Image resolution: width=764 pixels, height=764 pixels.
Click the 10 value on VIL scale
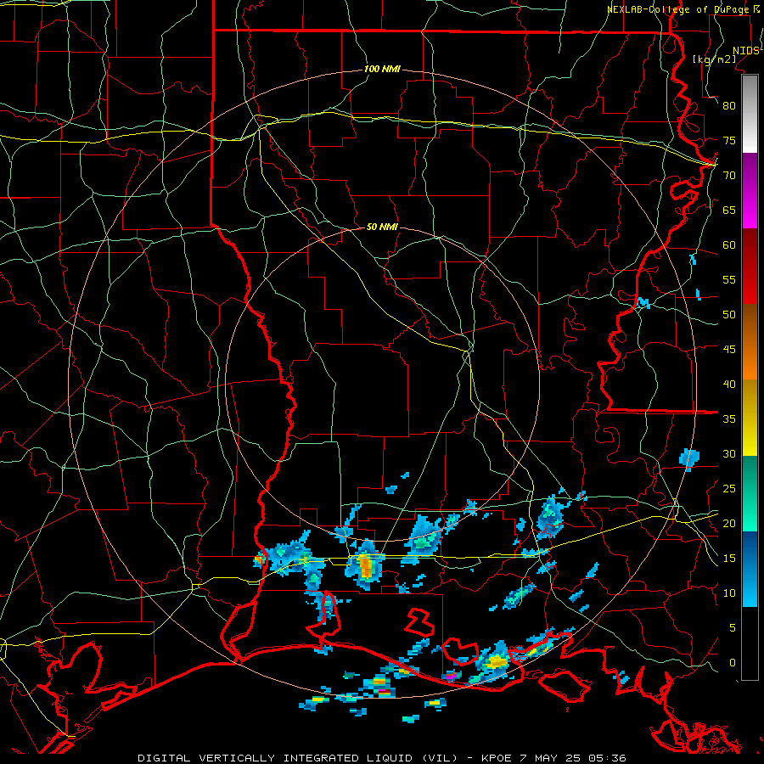pyautogui.click(x=729, y=593)
